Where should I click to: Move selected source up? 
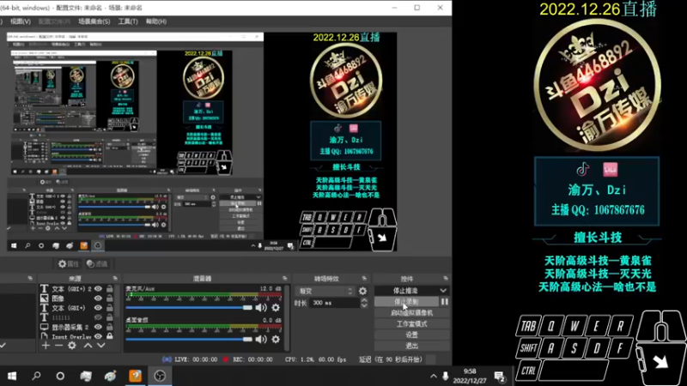click(x=88, y=346)
